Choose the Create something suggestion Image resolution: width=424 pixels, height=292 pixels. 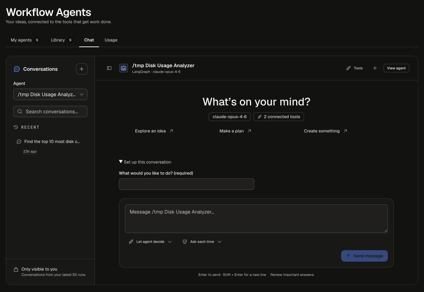point(325,131)
